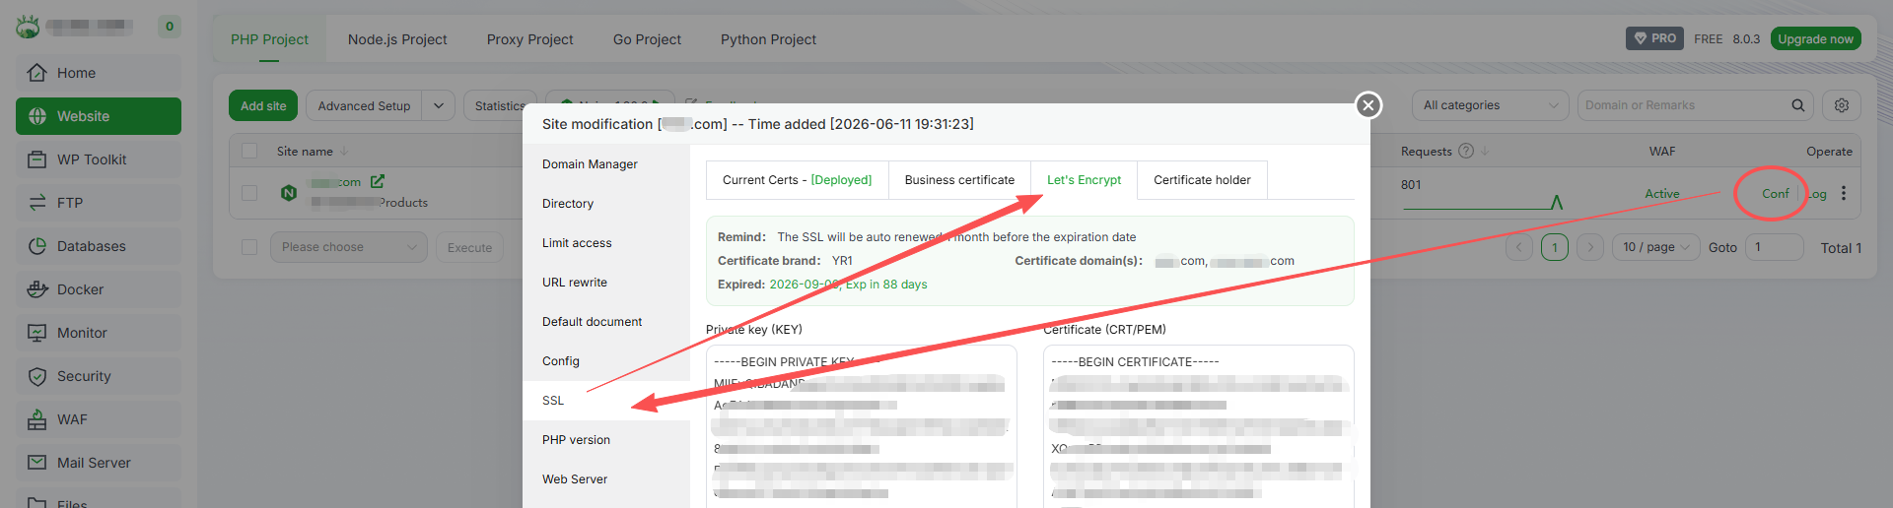Click the Add site button
Viewport: 1893px width, 508px height.
pos(263,105)
